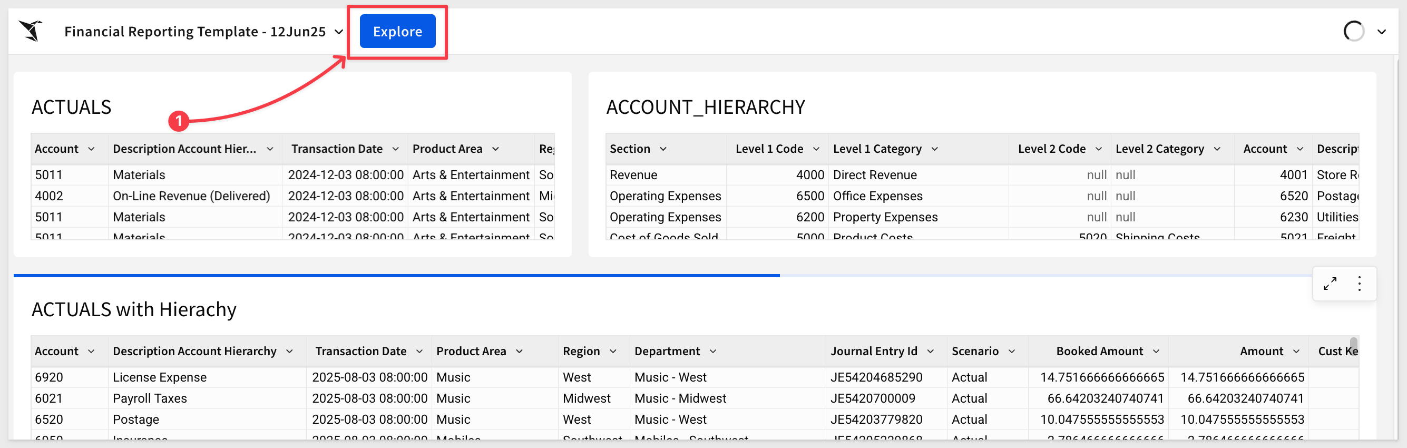Viewport: 1407px width, 448px height.
Task: Expand the user account menu chevron
Action: [x=1381, y=32]
